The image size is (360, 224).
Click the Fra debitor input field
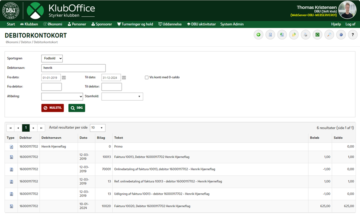click(x=52, y=87)
